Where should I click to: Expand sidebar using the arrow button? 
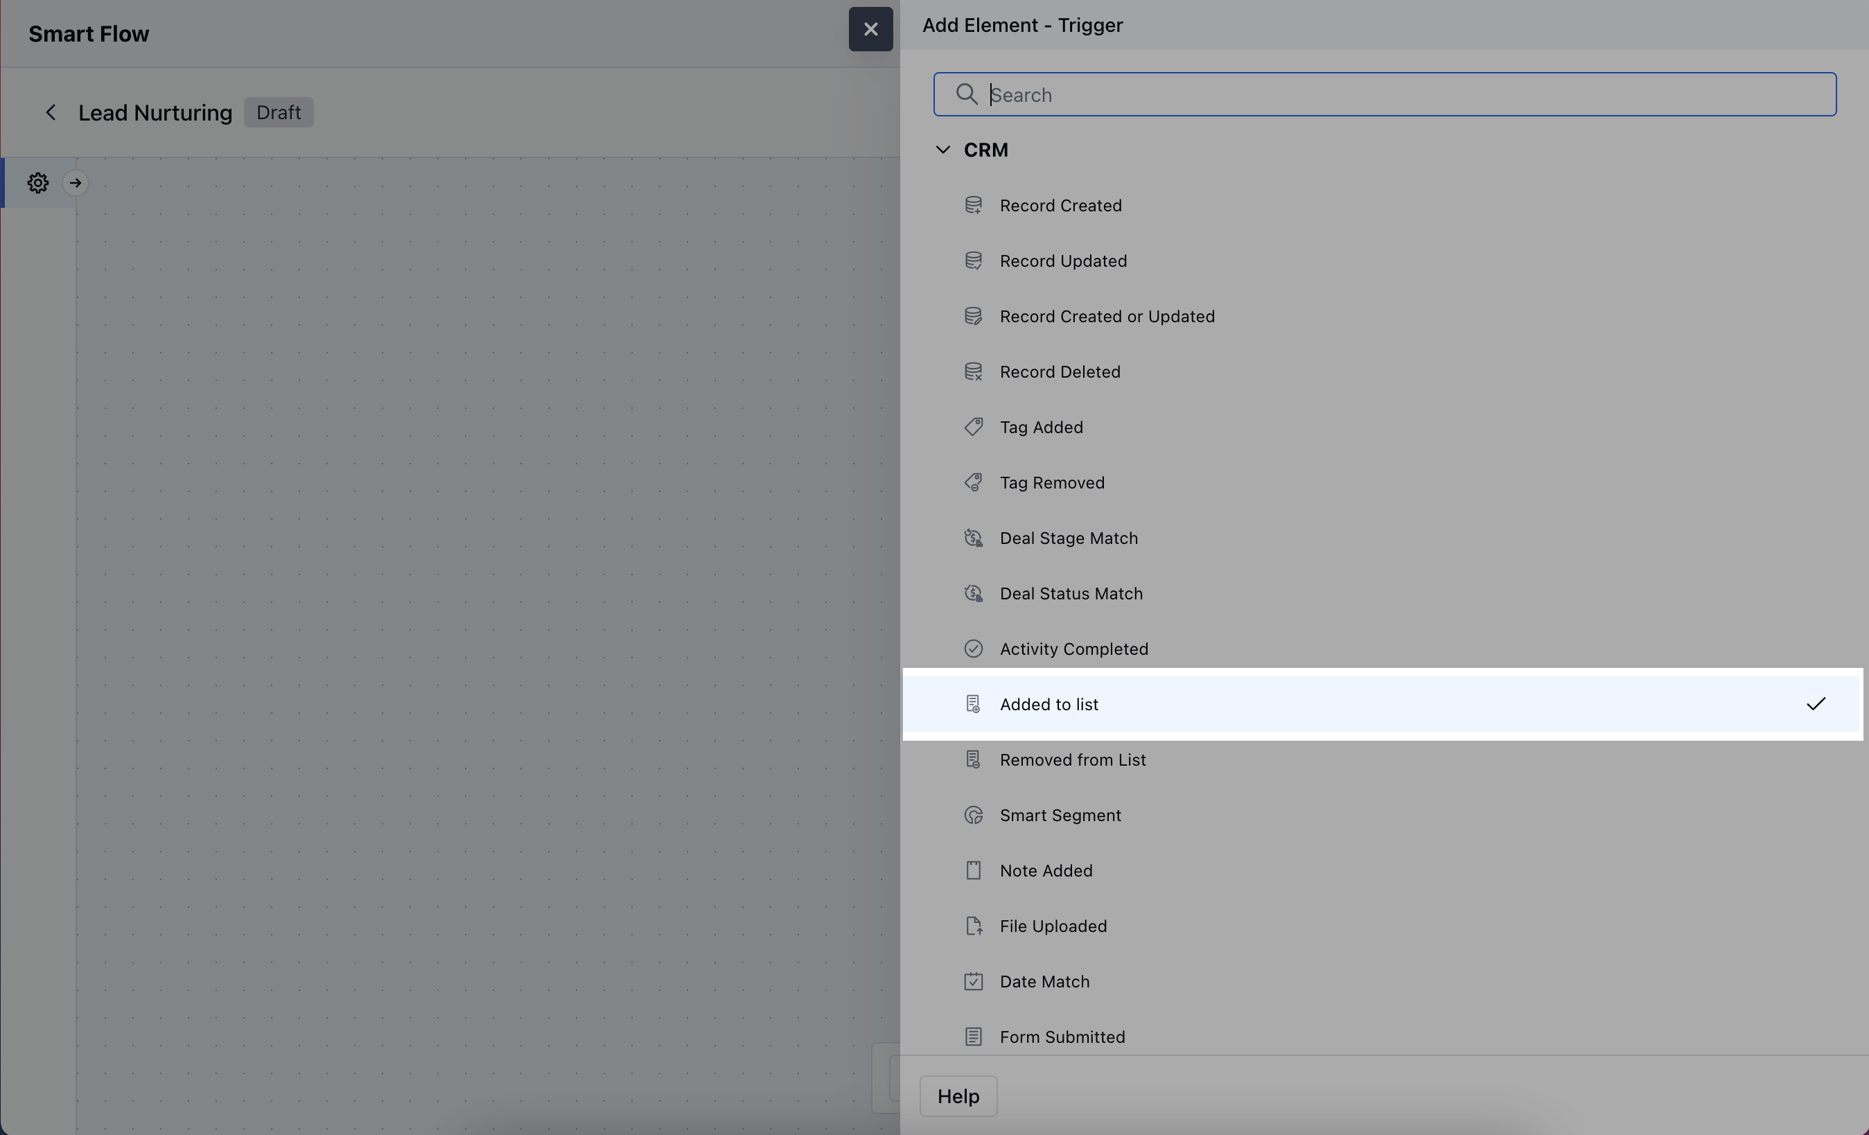coord(75,183)
